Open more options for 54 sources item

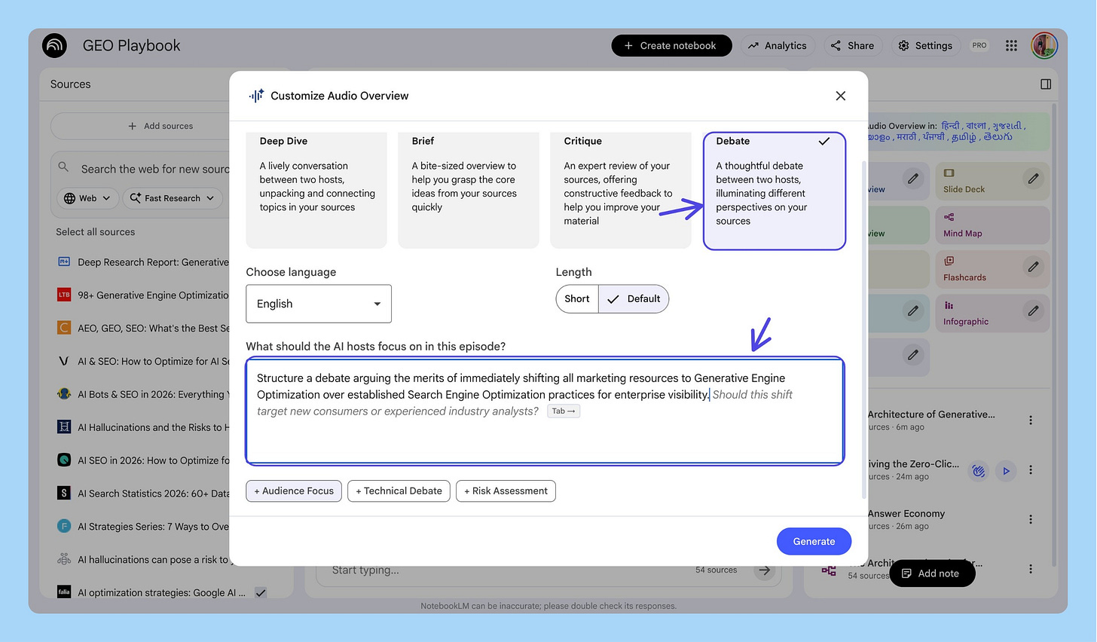[1031, 569]
